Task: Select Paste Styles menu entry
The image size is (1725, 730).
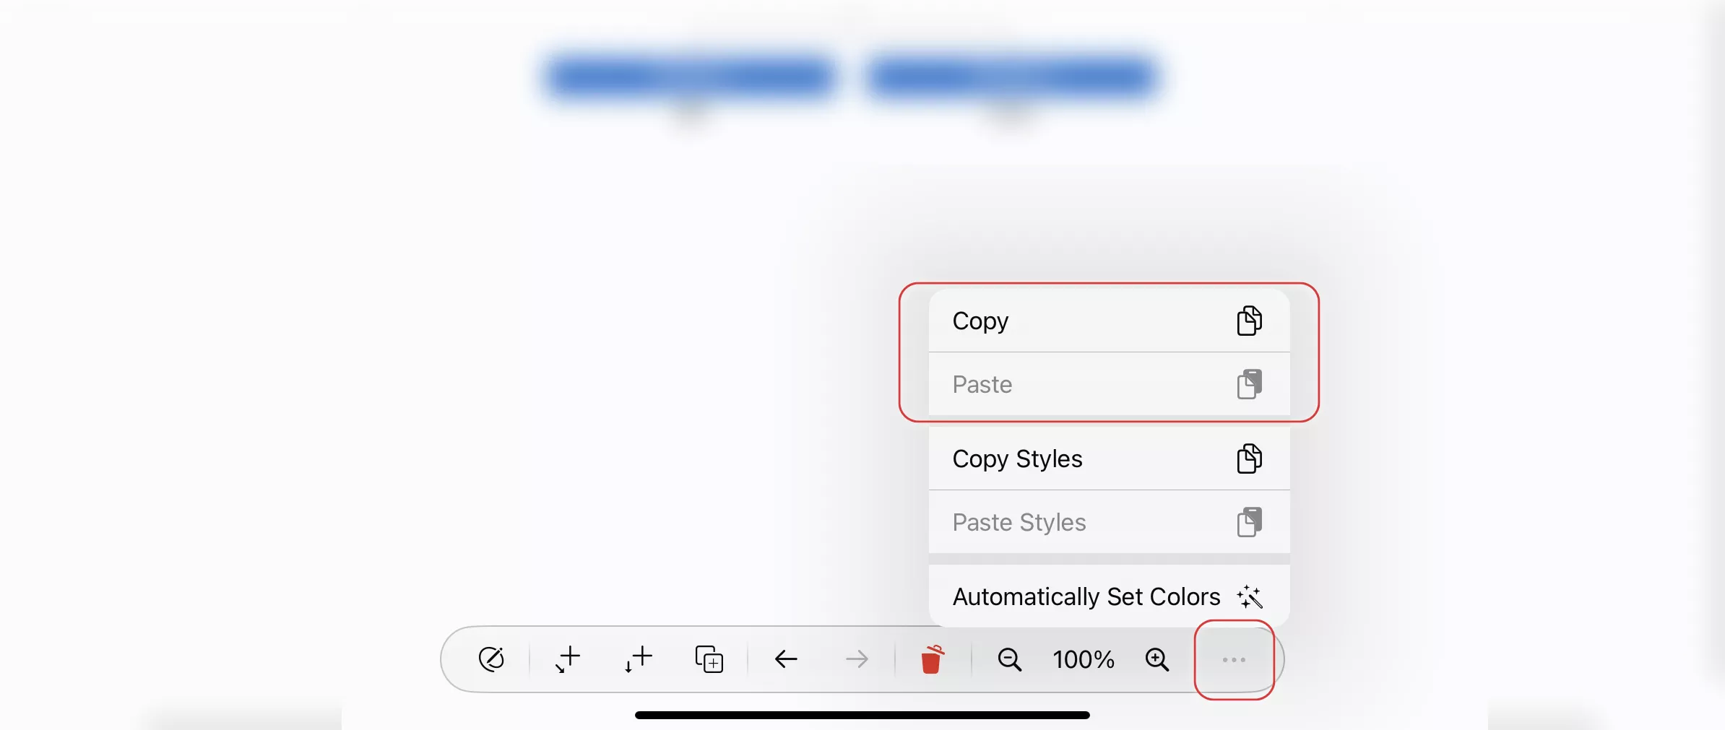Action: pyautogui.click(x=1109, y=522)
